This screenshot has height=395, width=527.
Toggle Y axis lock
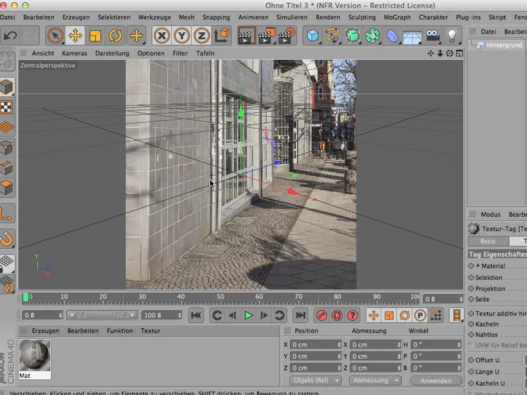coord(182,36)
